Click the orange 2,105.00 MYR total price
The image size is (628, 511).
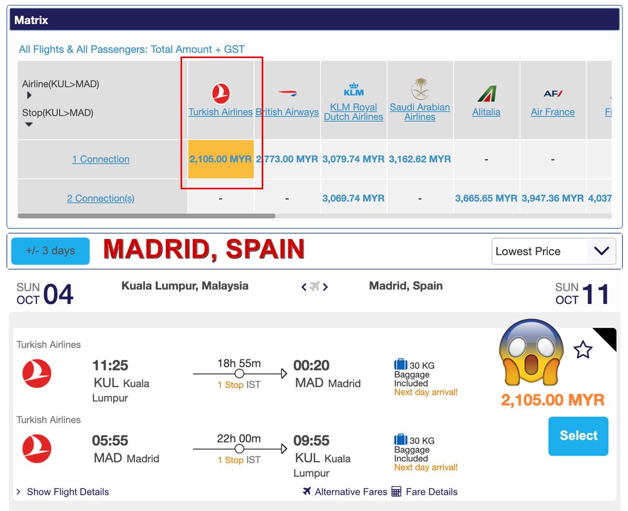pos(553,400)
